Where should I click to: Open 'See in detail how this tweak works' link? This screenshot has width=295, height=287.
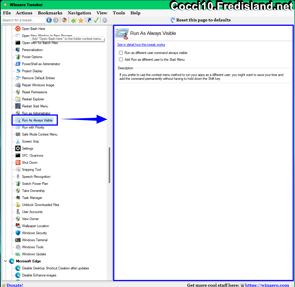coord(141,45)
